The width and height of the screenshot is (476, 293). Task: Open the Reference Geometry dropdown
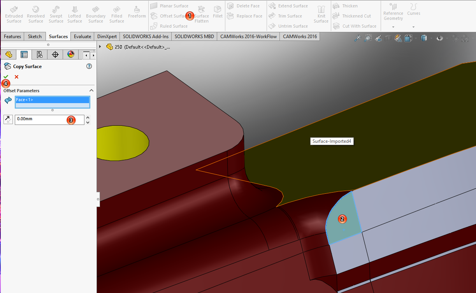tap(393, 27)
